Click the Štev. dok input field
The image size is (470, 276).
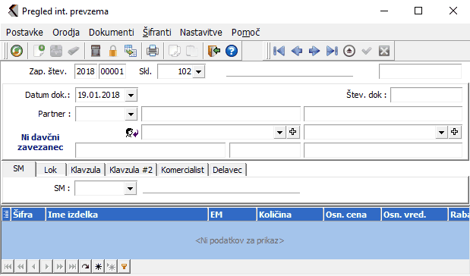pyautogui.click(x=426, y=96)
